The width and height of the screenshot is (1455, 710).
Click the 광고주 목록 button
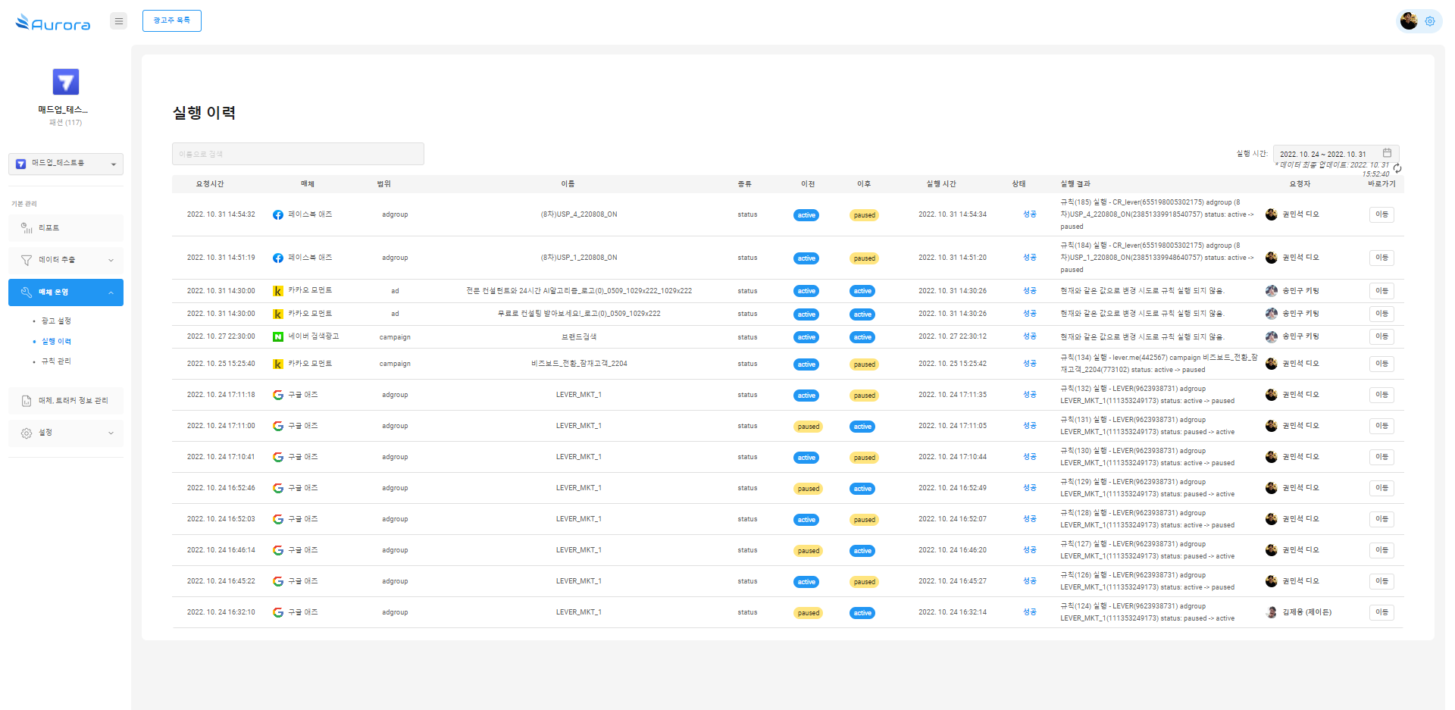click(x=172, y=20)
